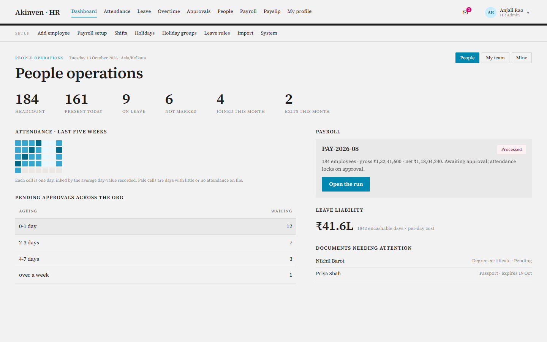
Task: Select the 4-7 days approvals row
Action: pos(155,259)
